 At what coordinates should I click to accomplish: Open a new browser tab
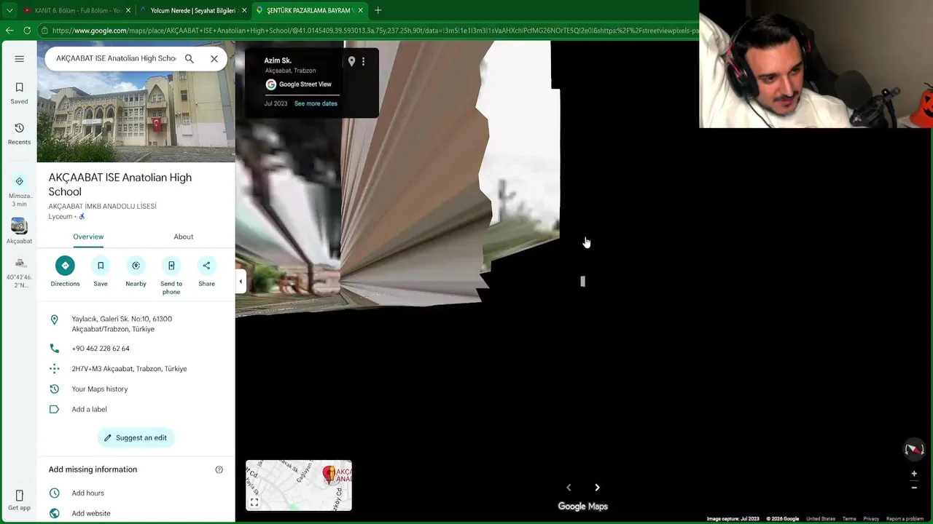coord(378,10)
